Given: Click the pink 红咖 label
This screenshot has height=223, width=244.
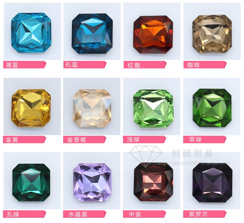Looking at the screenshot, I should click(145, 65).
